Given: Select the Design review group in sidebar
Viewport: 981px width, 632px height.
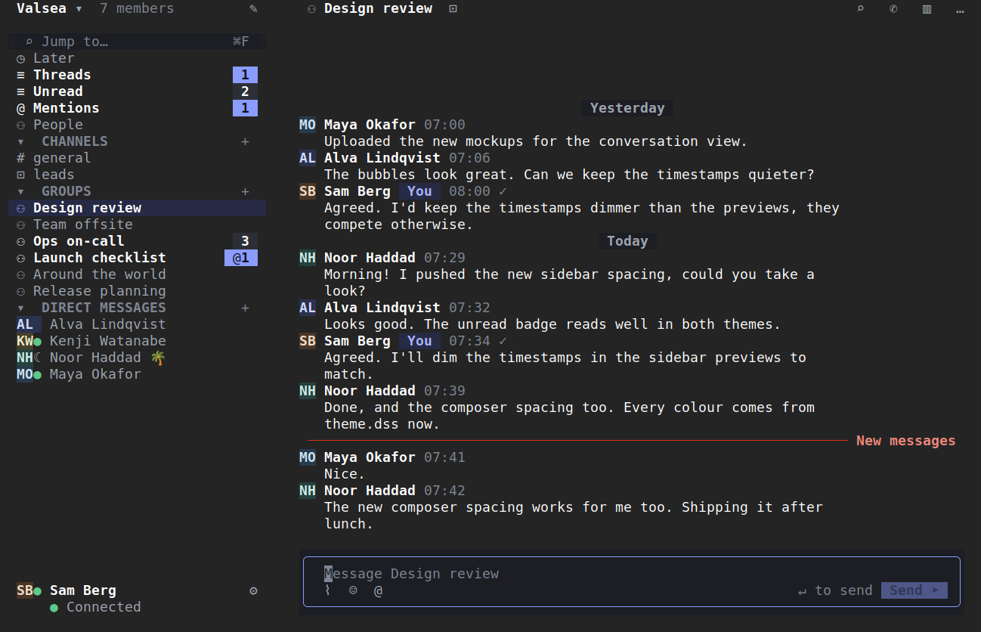Looking at the screenshot, I should pyautogui.click(x=137, y=208).
